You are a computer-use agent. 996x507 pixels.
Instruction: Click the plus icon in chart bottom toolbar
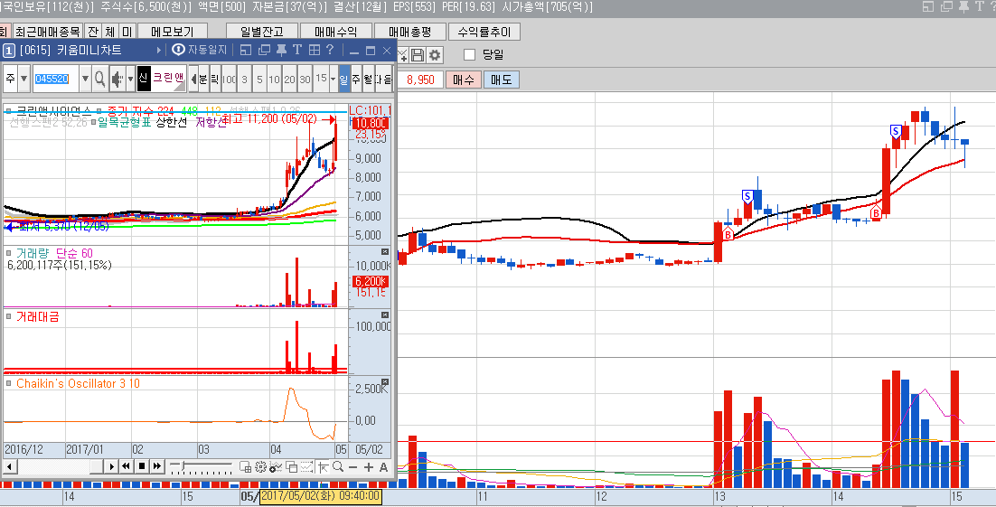[368, 466]
